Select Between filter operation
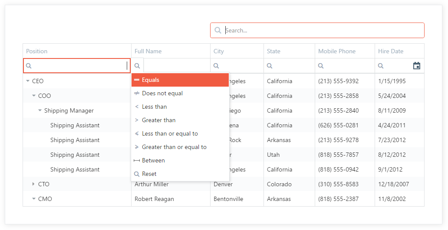This screenshot has height=230, width=448. (180, 160)
